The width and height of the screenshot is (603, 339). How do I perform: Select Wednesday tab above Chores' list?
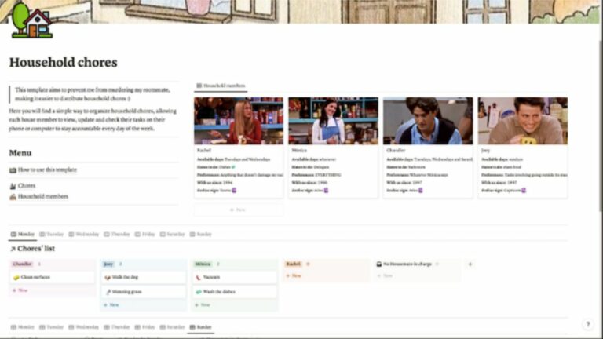click(84, 235)
